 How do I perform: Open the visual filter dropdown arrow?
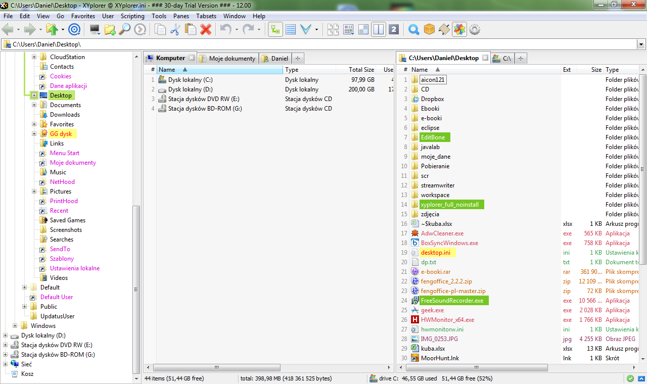(x=316, y=30)
